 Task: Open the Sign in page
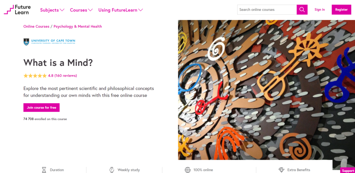point(319,9)
